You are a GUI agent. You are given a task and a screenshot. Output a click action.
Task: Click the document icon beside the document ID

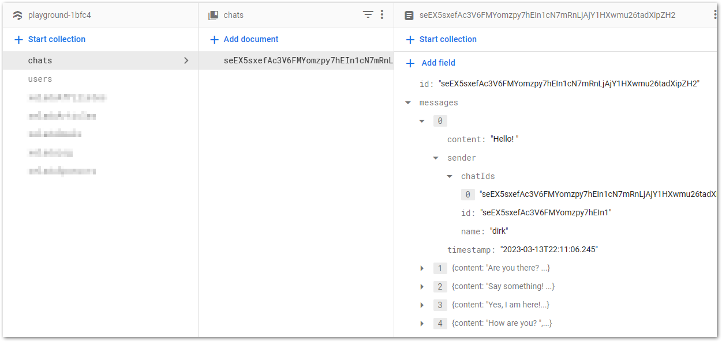click(409, 15)
